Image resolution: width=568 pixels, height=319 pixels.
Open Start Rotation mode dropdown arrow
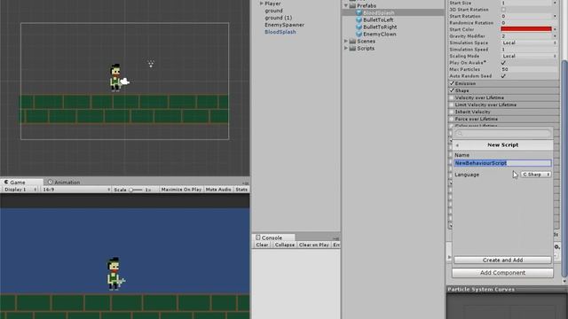click(x=555, y=16)
